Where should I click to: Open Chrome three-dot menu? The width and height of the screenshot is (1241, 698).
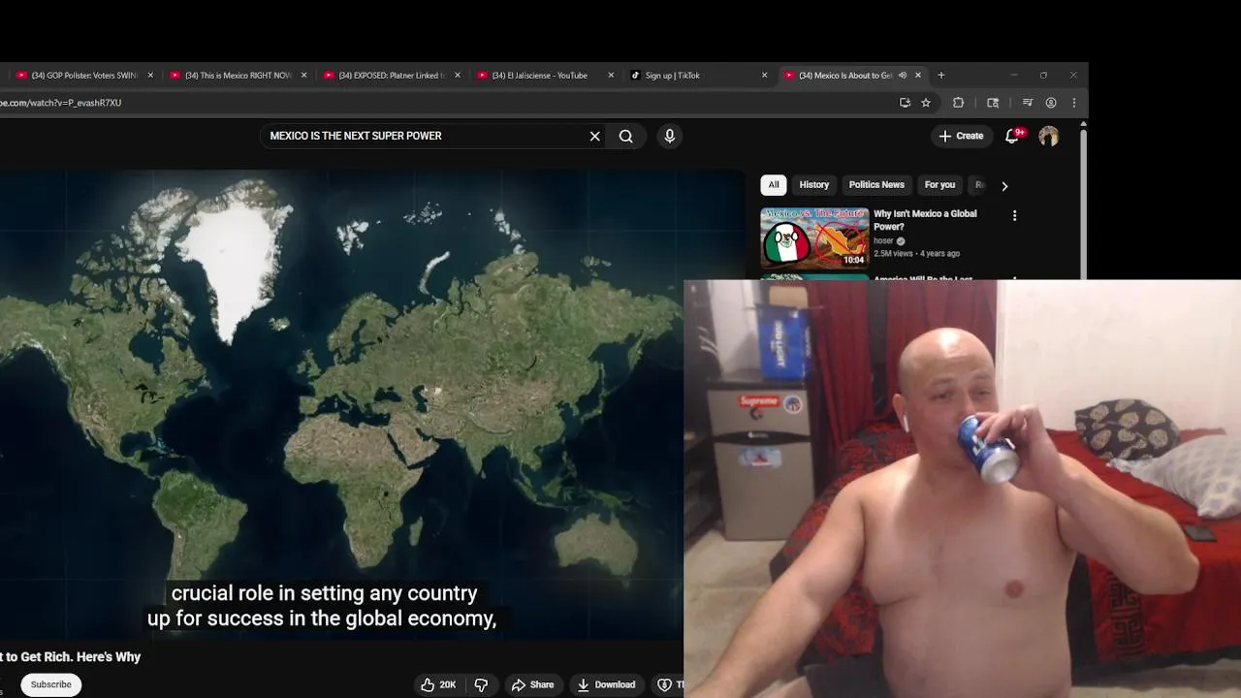tap(1074, 103)
